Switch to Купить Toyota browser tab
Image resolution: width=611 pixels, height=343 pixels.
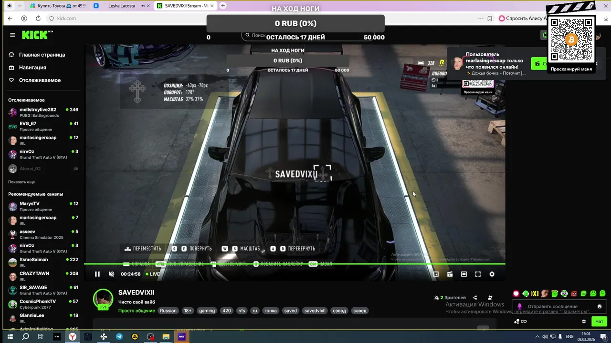coord(57,6)
